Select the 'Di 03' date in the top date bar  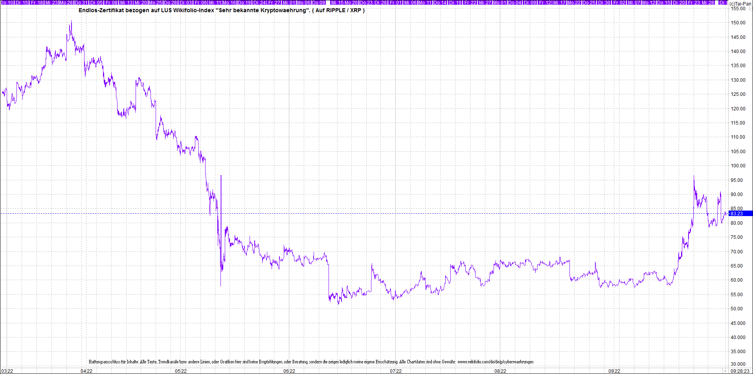[186, 2]
